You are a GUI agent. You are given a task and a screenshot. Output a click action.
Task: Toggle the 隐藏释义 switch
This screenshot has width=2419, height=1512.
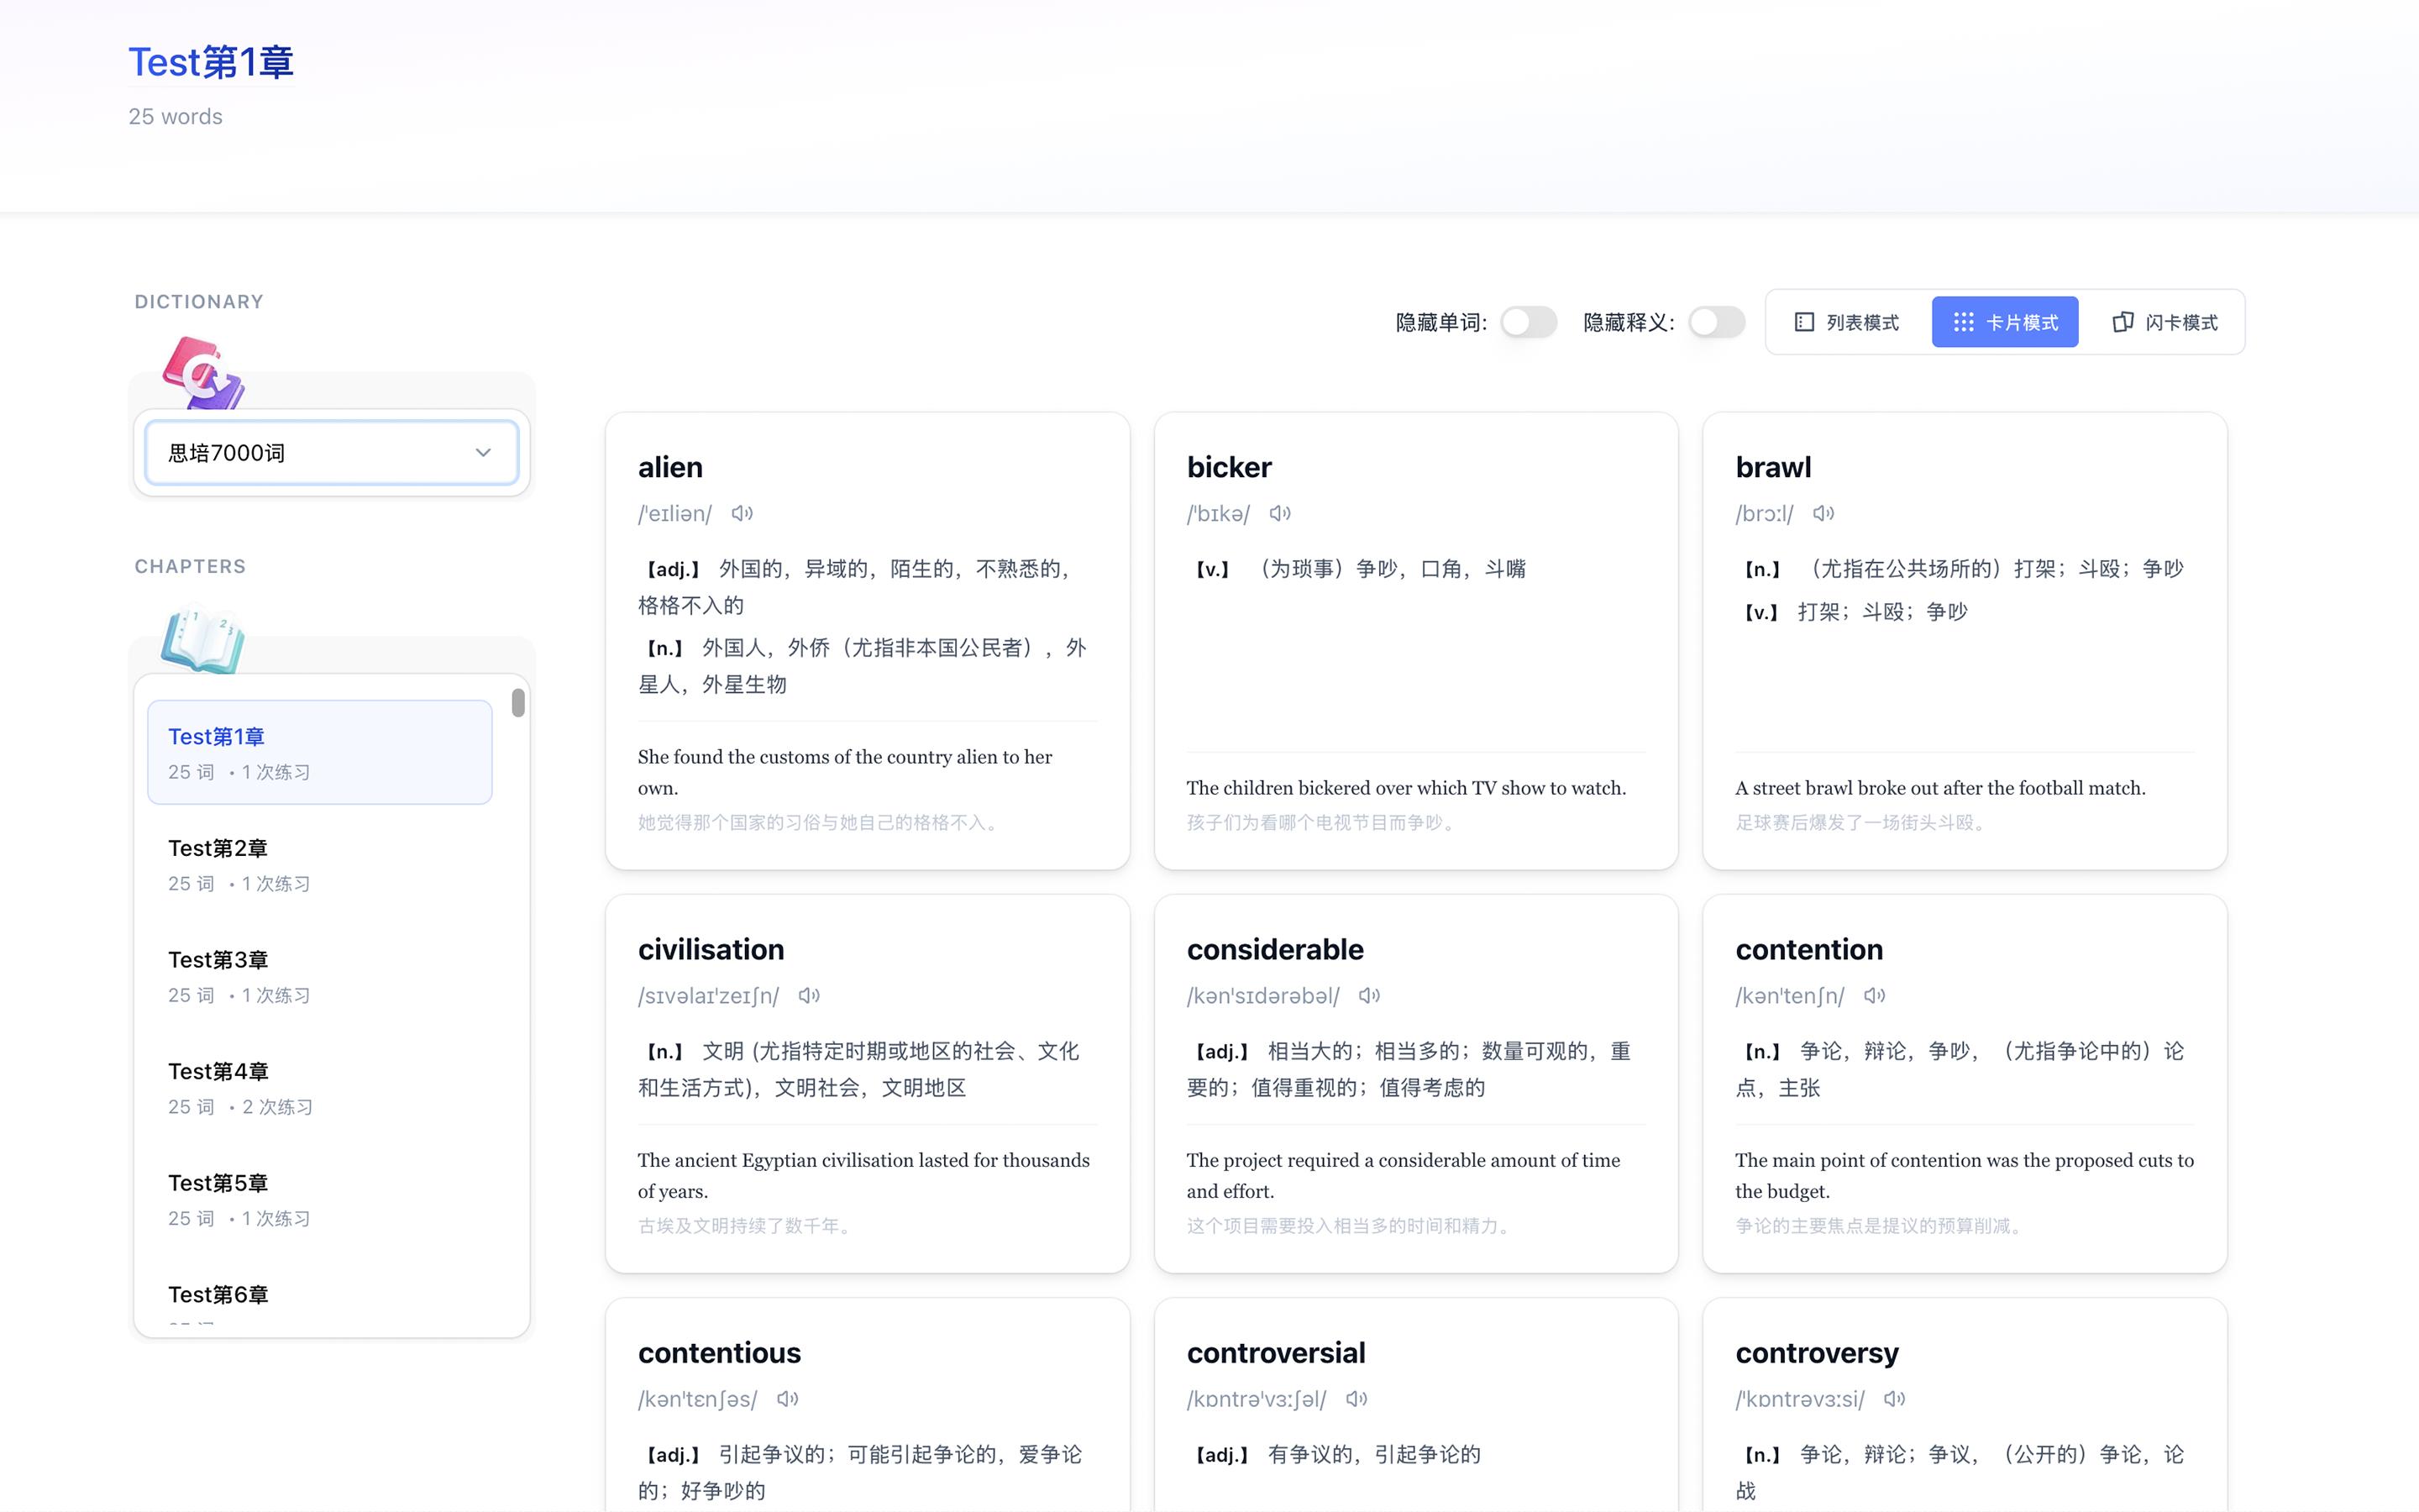coord(1716,322)
